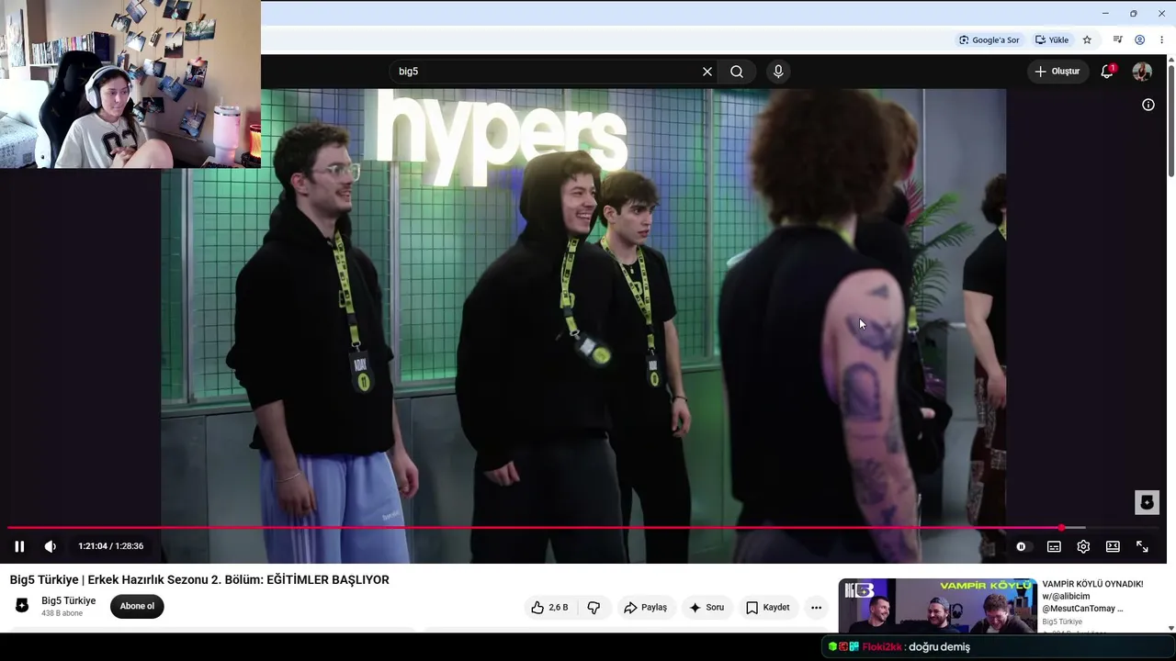Open the Big5 Türkiye channel name link
The height and width of the screenshot is (661, 1176).
pos(69,601)
